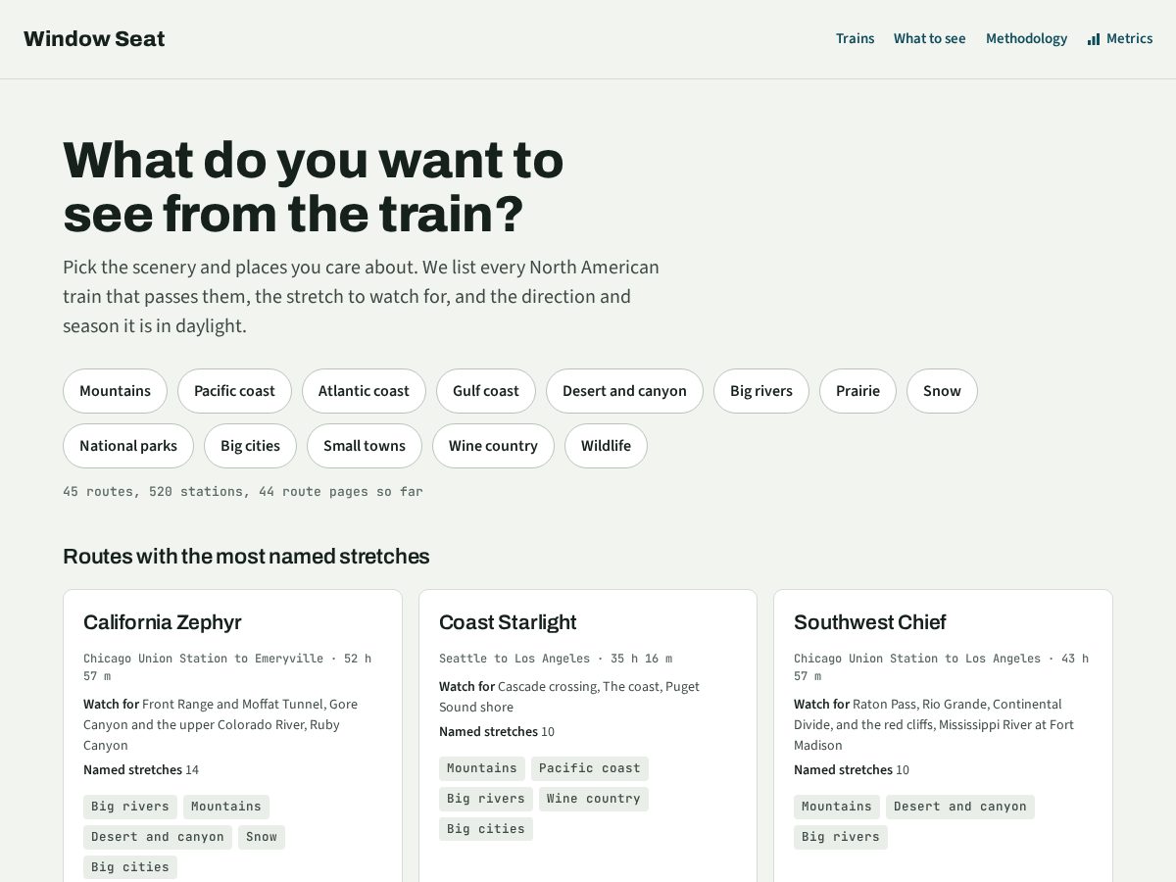
Task: Click Wine country tag on Coast Starlight card
Action: tap(594, 799)
